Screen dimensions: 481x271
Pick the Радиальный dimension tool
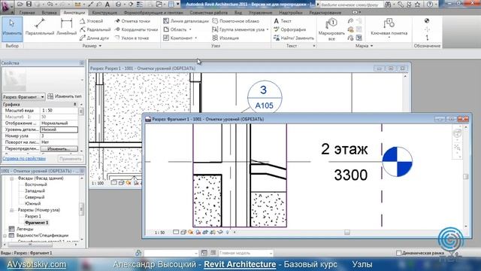point(95,29)
